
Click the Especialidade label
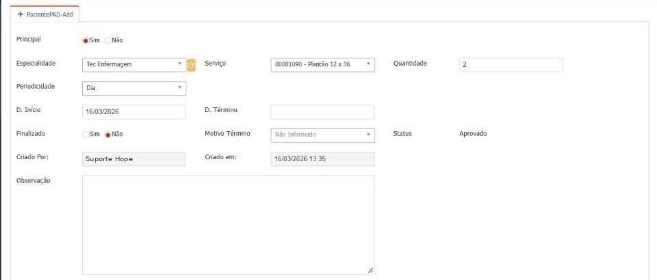pyautogui.click(x=36, y=64)
